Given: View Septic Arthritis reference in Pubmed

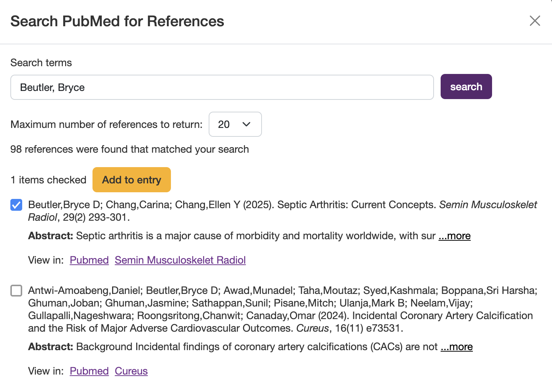Looking at the screenshot, I should tap(89, 260).
